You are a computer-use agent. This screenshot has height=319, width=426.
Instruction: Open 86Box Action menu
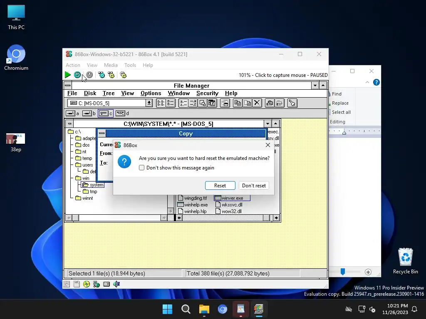73,65
